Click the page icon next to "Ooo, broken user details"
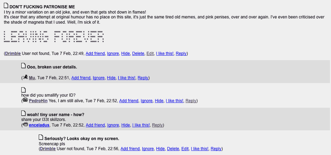 click(23, 66)
